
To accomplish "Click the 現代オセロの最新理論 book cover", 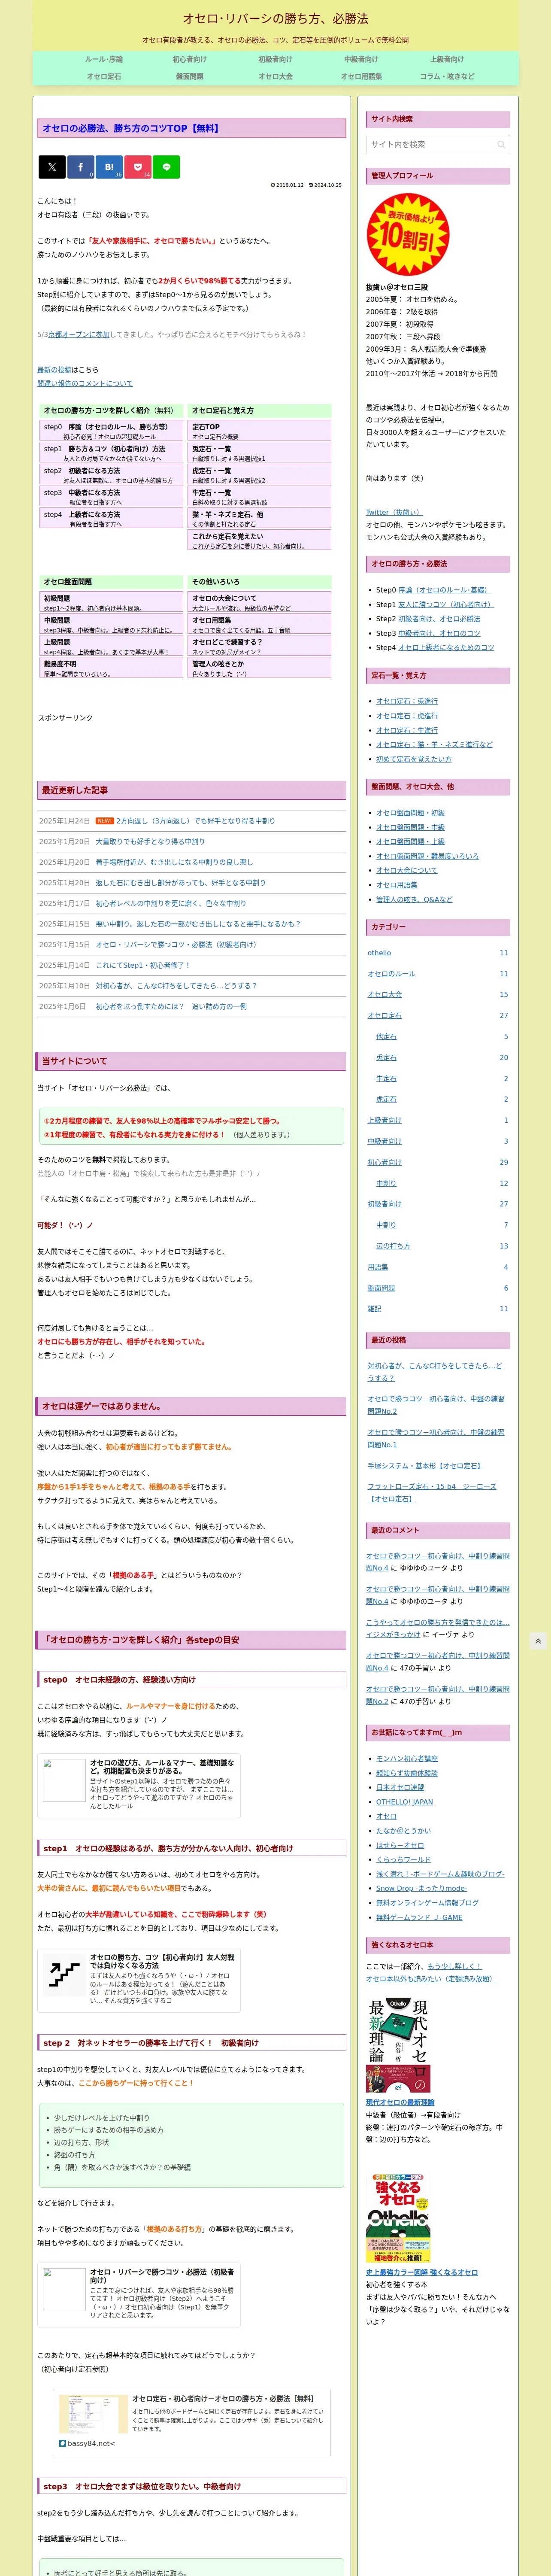I will tap(397, 2044).
